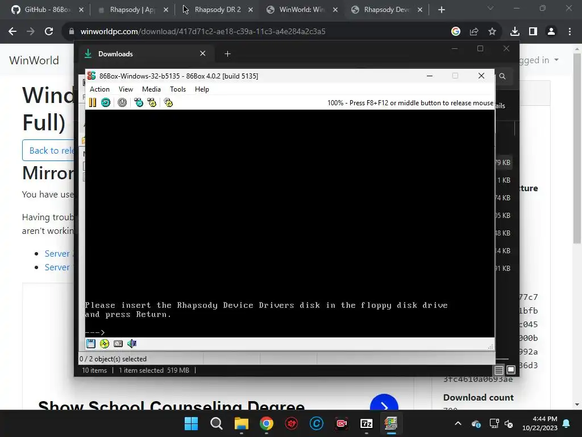Open Chrome tab search chevron
Image resolution: width=582 pixels, height=437 pixels.
[x=490, y=8]
